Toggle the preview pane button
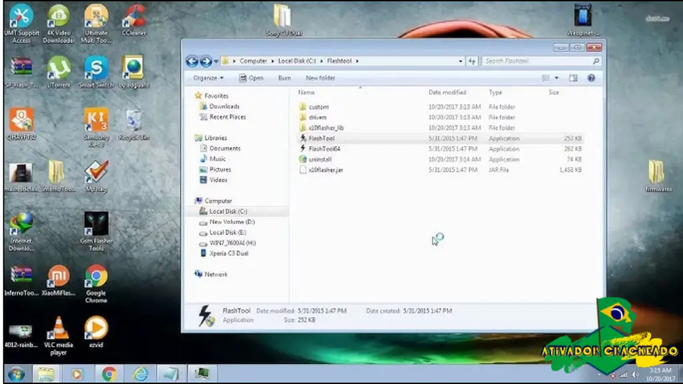683x384 pixels. (573, 78)
